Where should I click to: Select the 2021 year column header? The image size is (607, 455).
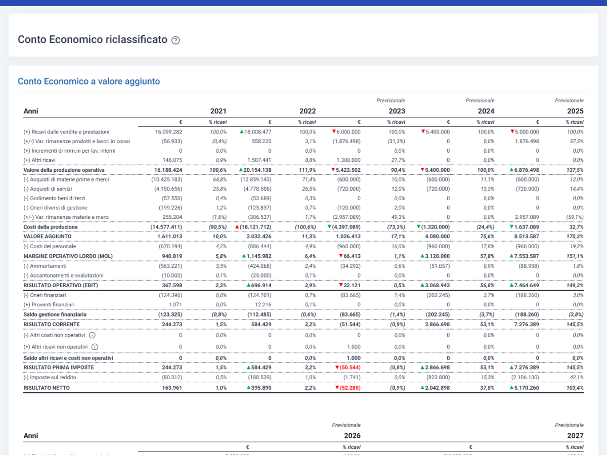(x=218, y=111)
